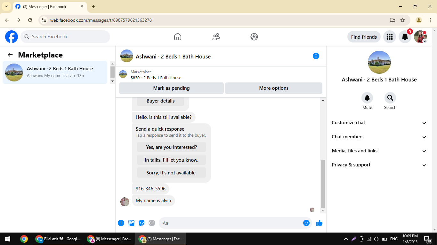Click conversation header title Ashwani
The width and height of the screenshot is (437, 245).
[x=173, y=57]
